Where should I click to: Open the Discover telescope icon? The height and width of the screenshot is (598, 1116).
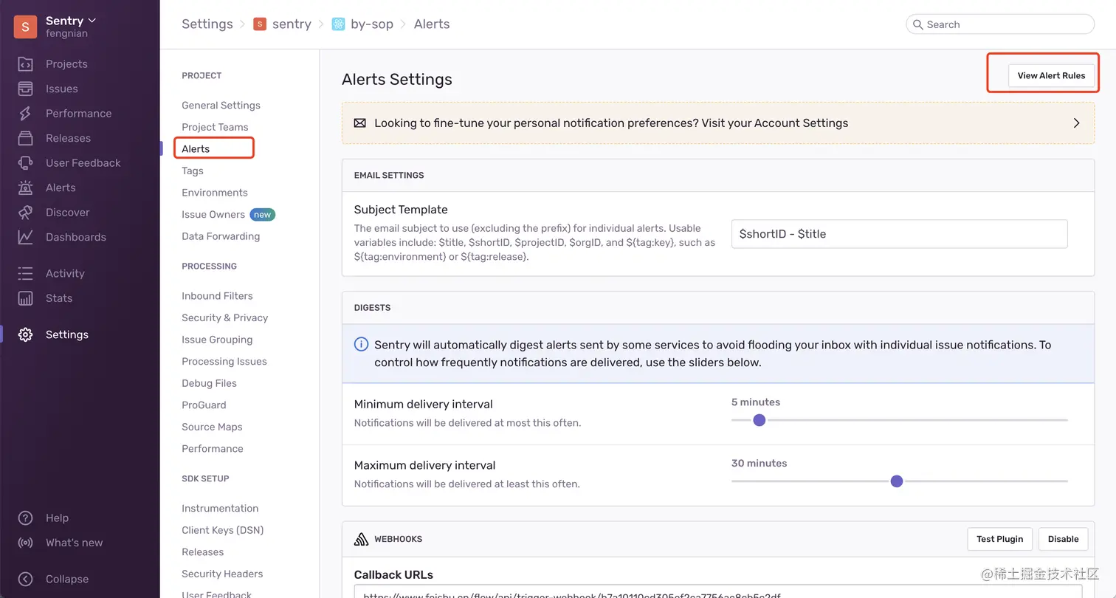(25, 213)
